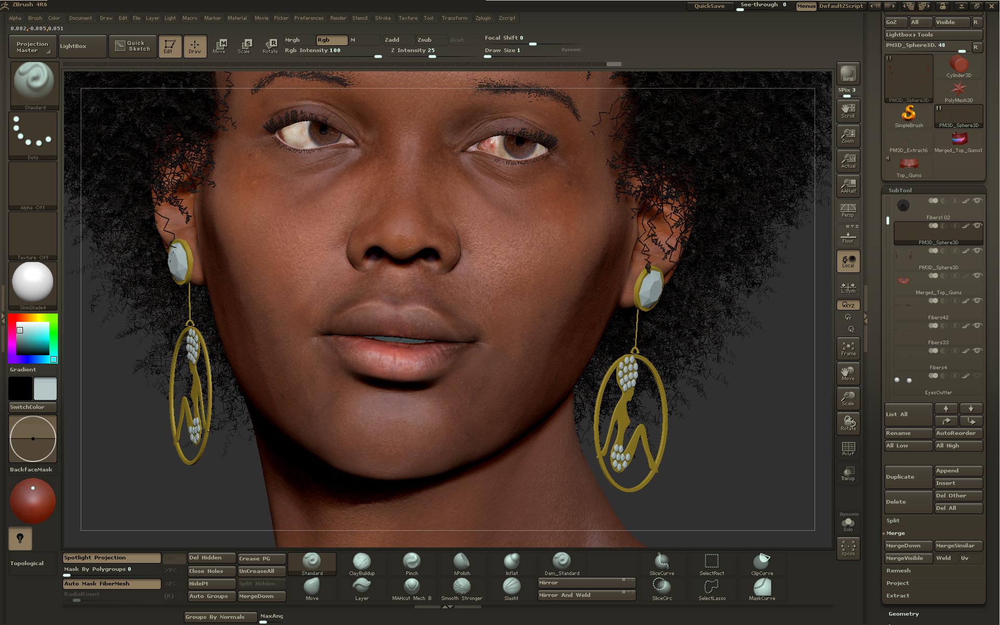Image resolution: width=1000 pixels, height=625 pixels.
Task: Click the Frame mesh icon
Action: coord(848,348)
